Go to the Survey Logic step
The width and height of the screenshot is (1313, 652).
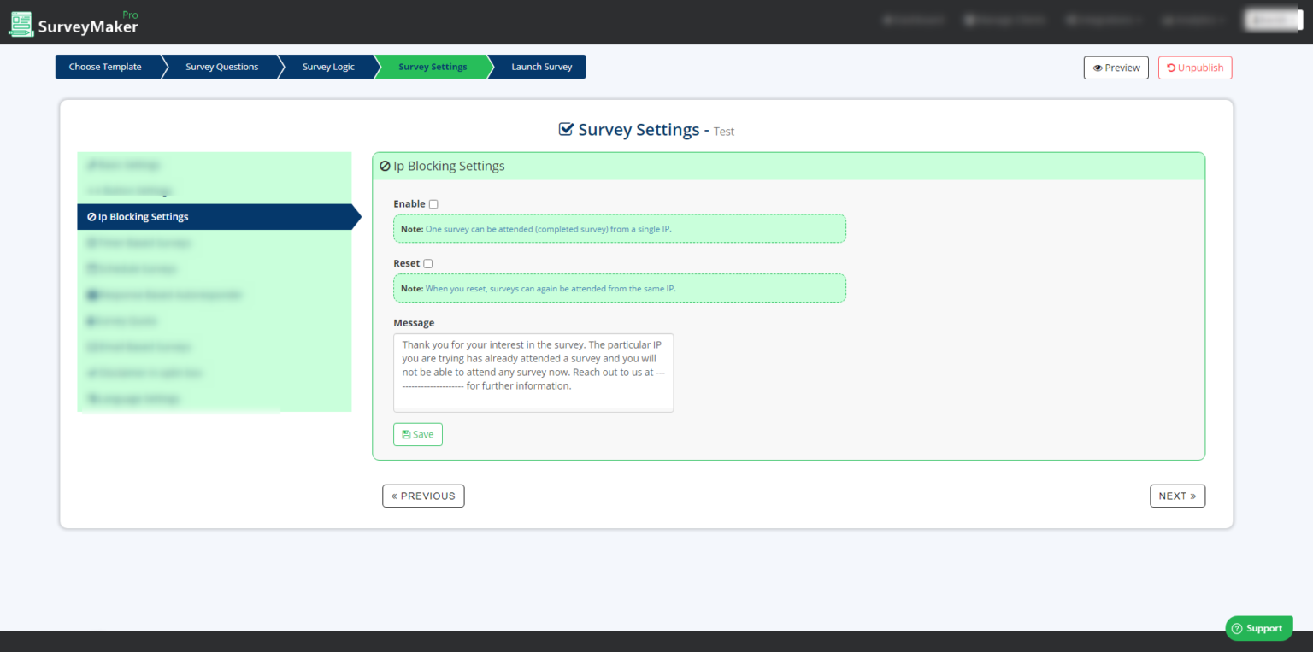tap(328, 67)
